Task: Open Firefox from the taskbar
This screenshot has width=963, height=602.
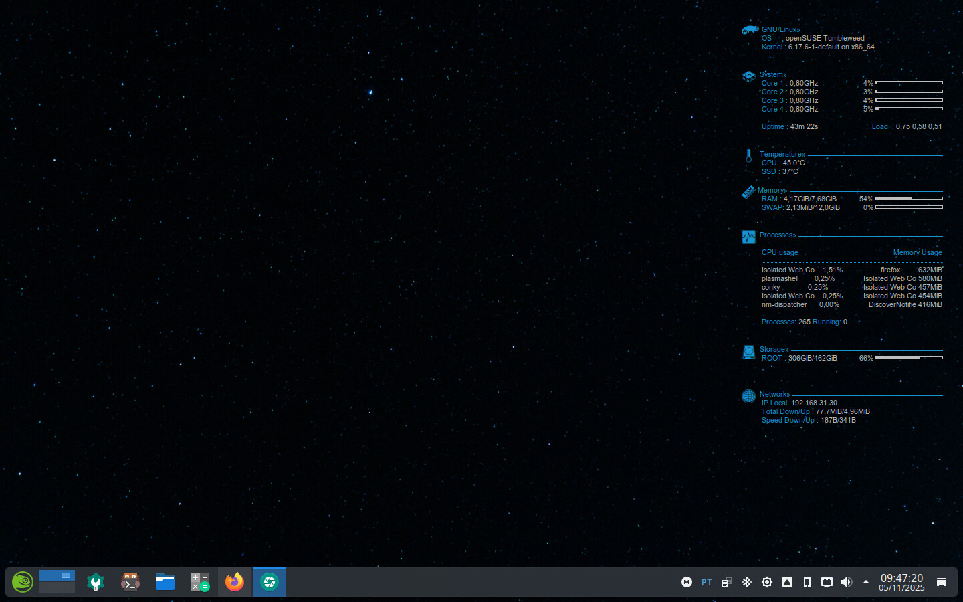Action: [x=235, y=582]
